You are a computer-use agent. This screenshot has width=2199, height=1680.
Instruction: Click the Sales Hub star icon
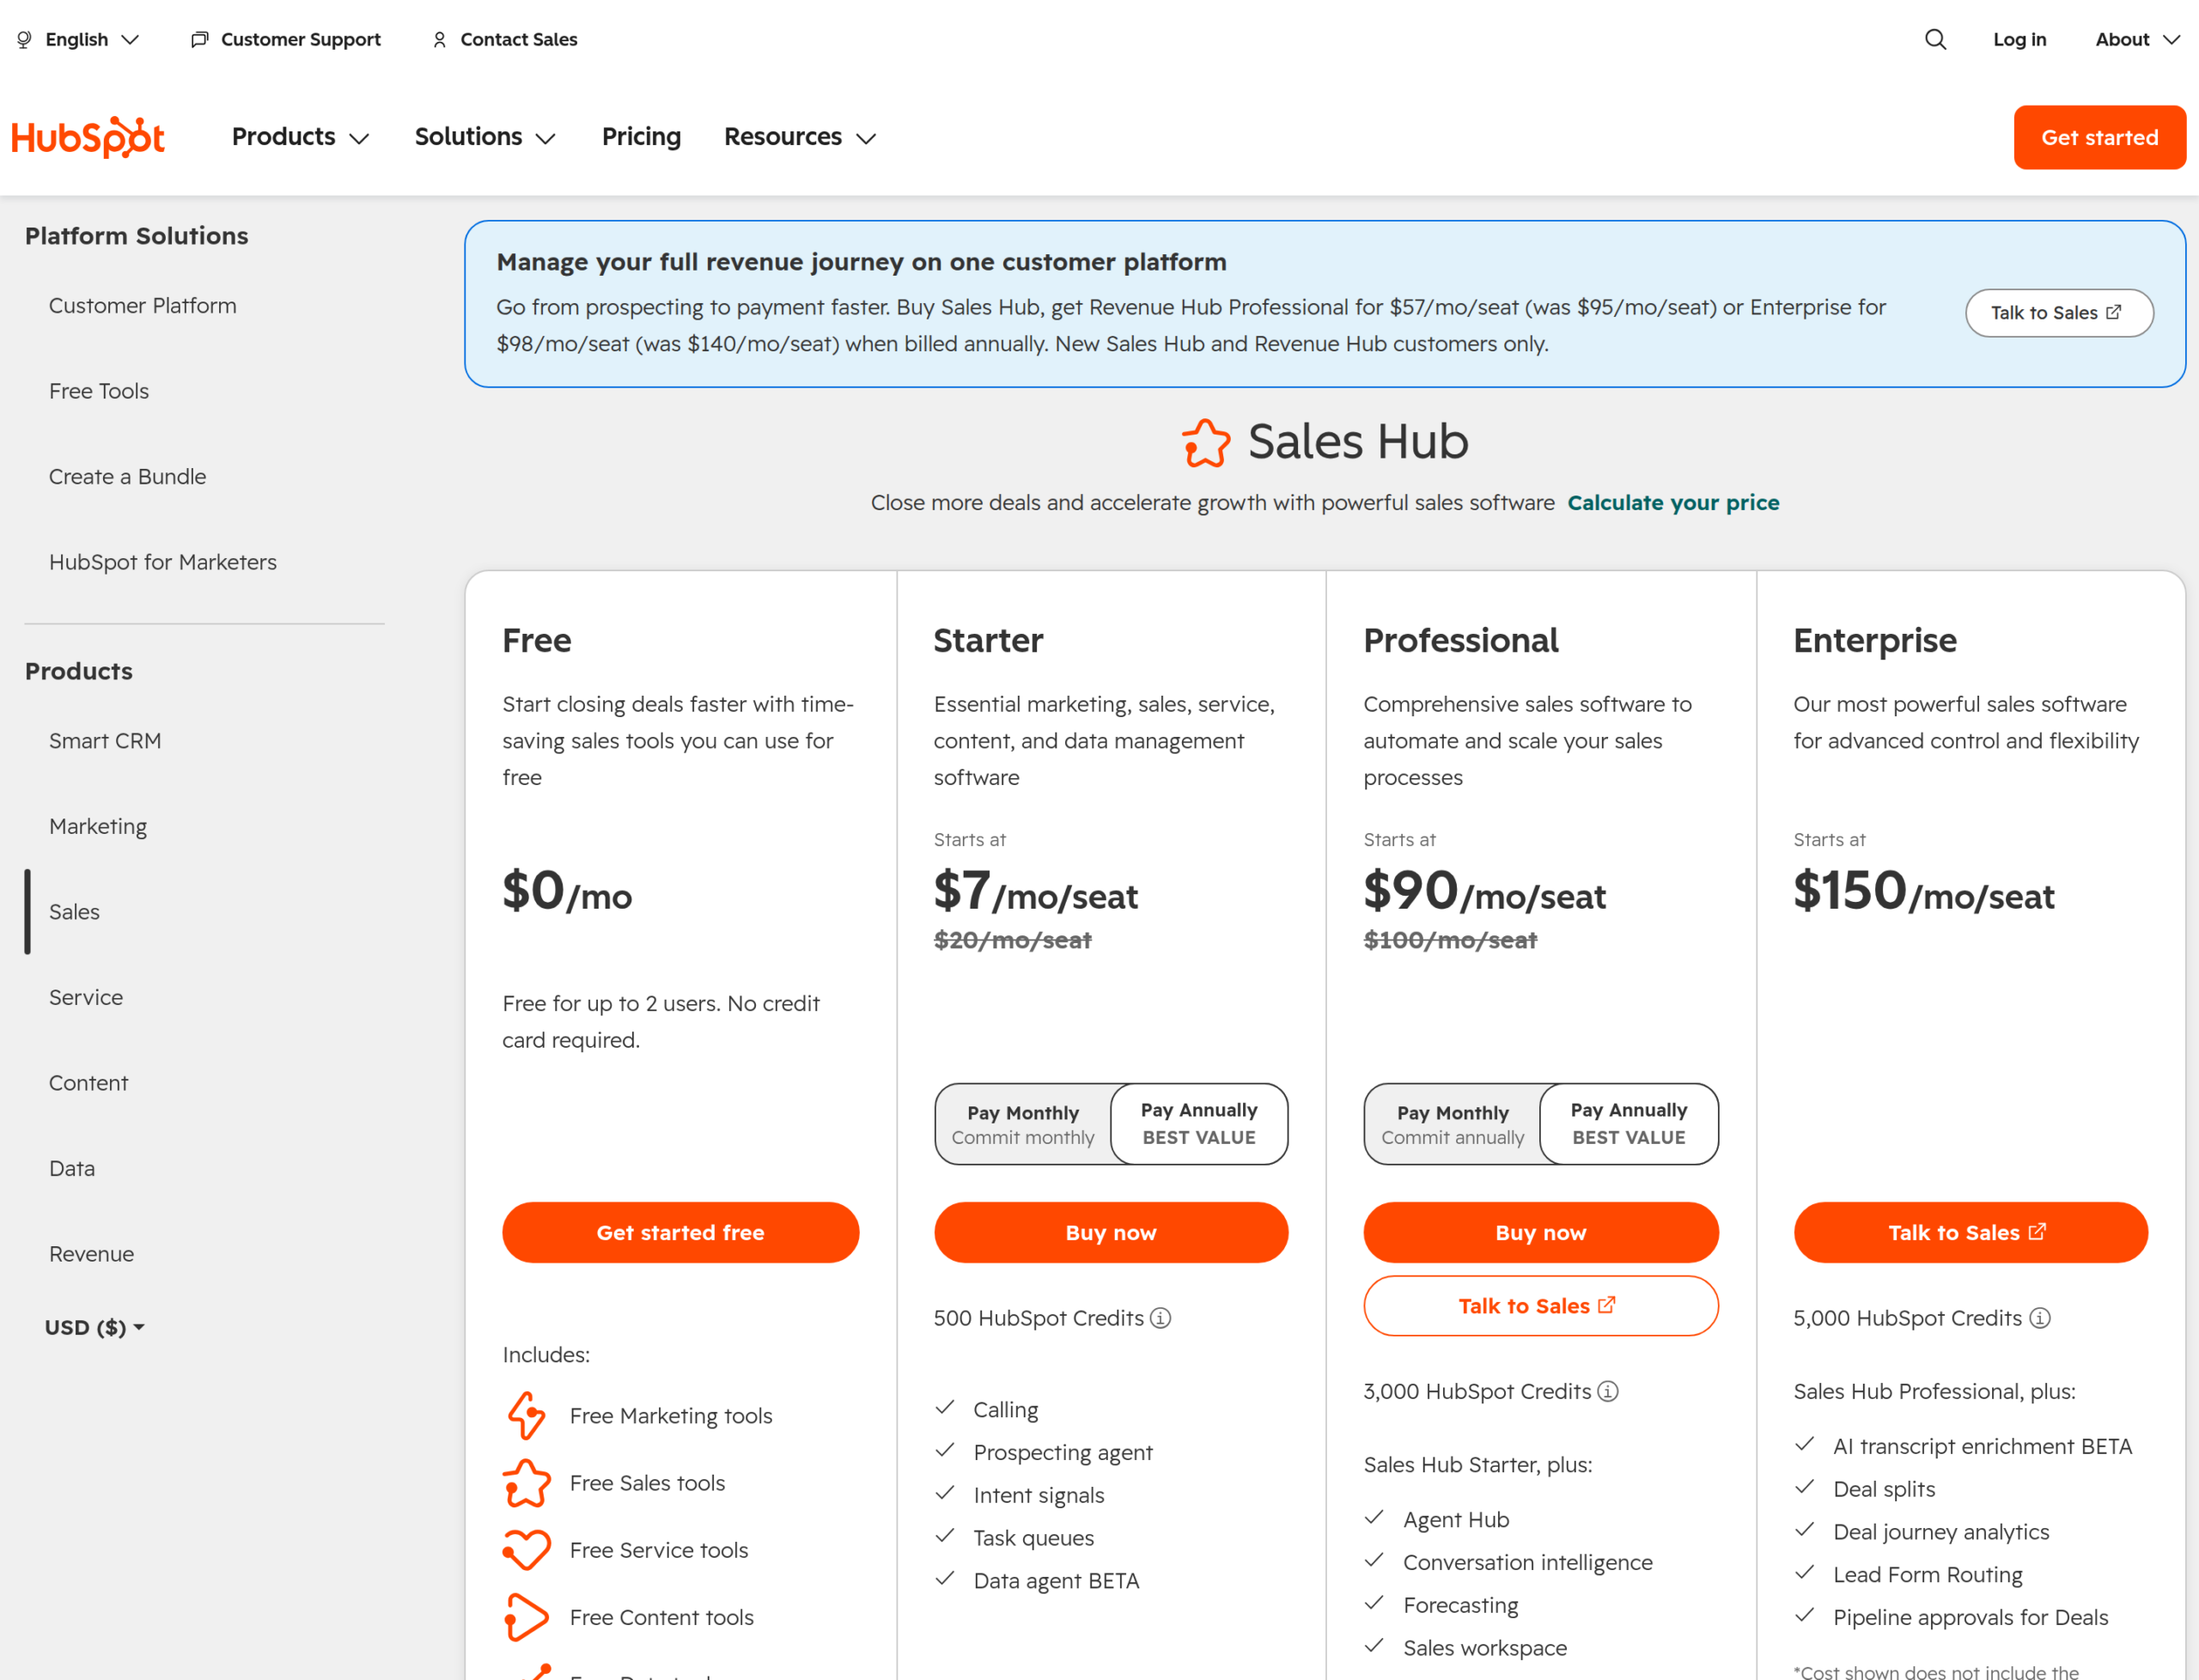tap(1206, 442)
